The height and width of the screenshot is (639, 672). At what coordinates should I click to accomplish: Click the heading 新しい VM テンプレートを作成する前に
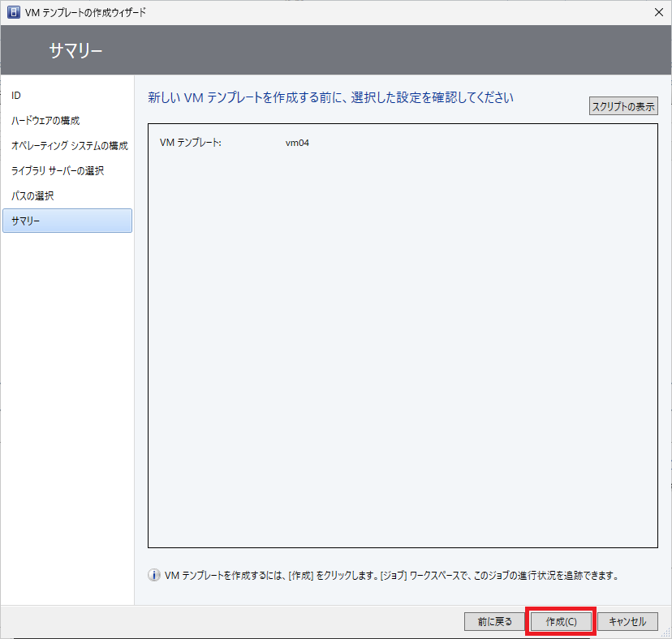point(331,97)
